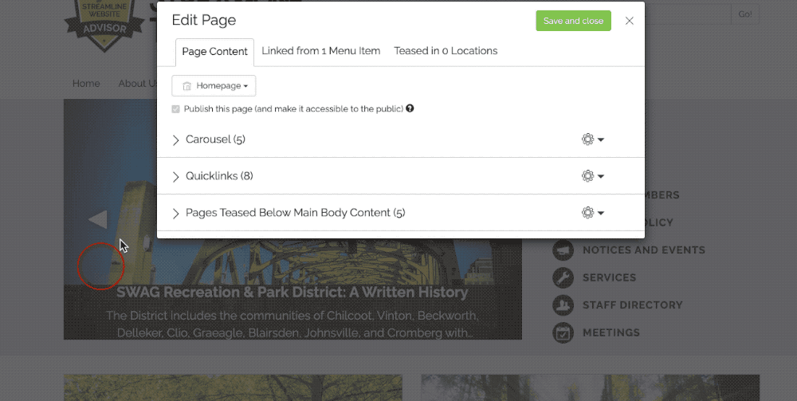Click the small page icon in Homepage button
The image size is (797, 401).
187,86
